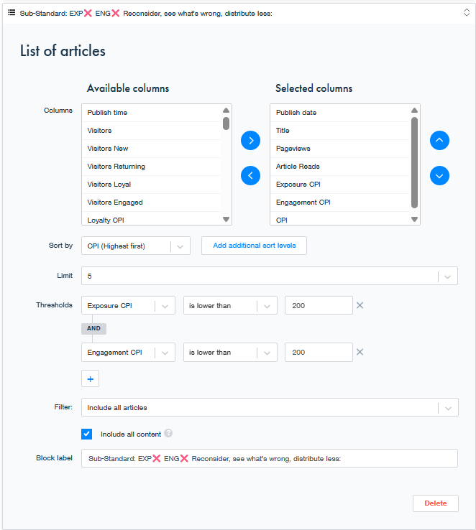Move selected column down with down arrow
This screenshot has width=476, height=530.
(439, 175)
